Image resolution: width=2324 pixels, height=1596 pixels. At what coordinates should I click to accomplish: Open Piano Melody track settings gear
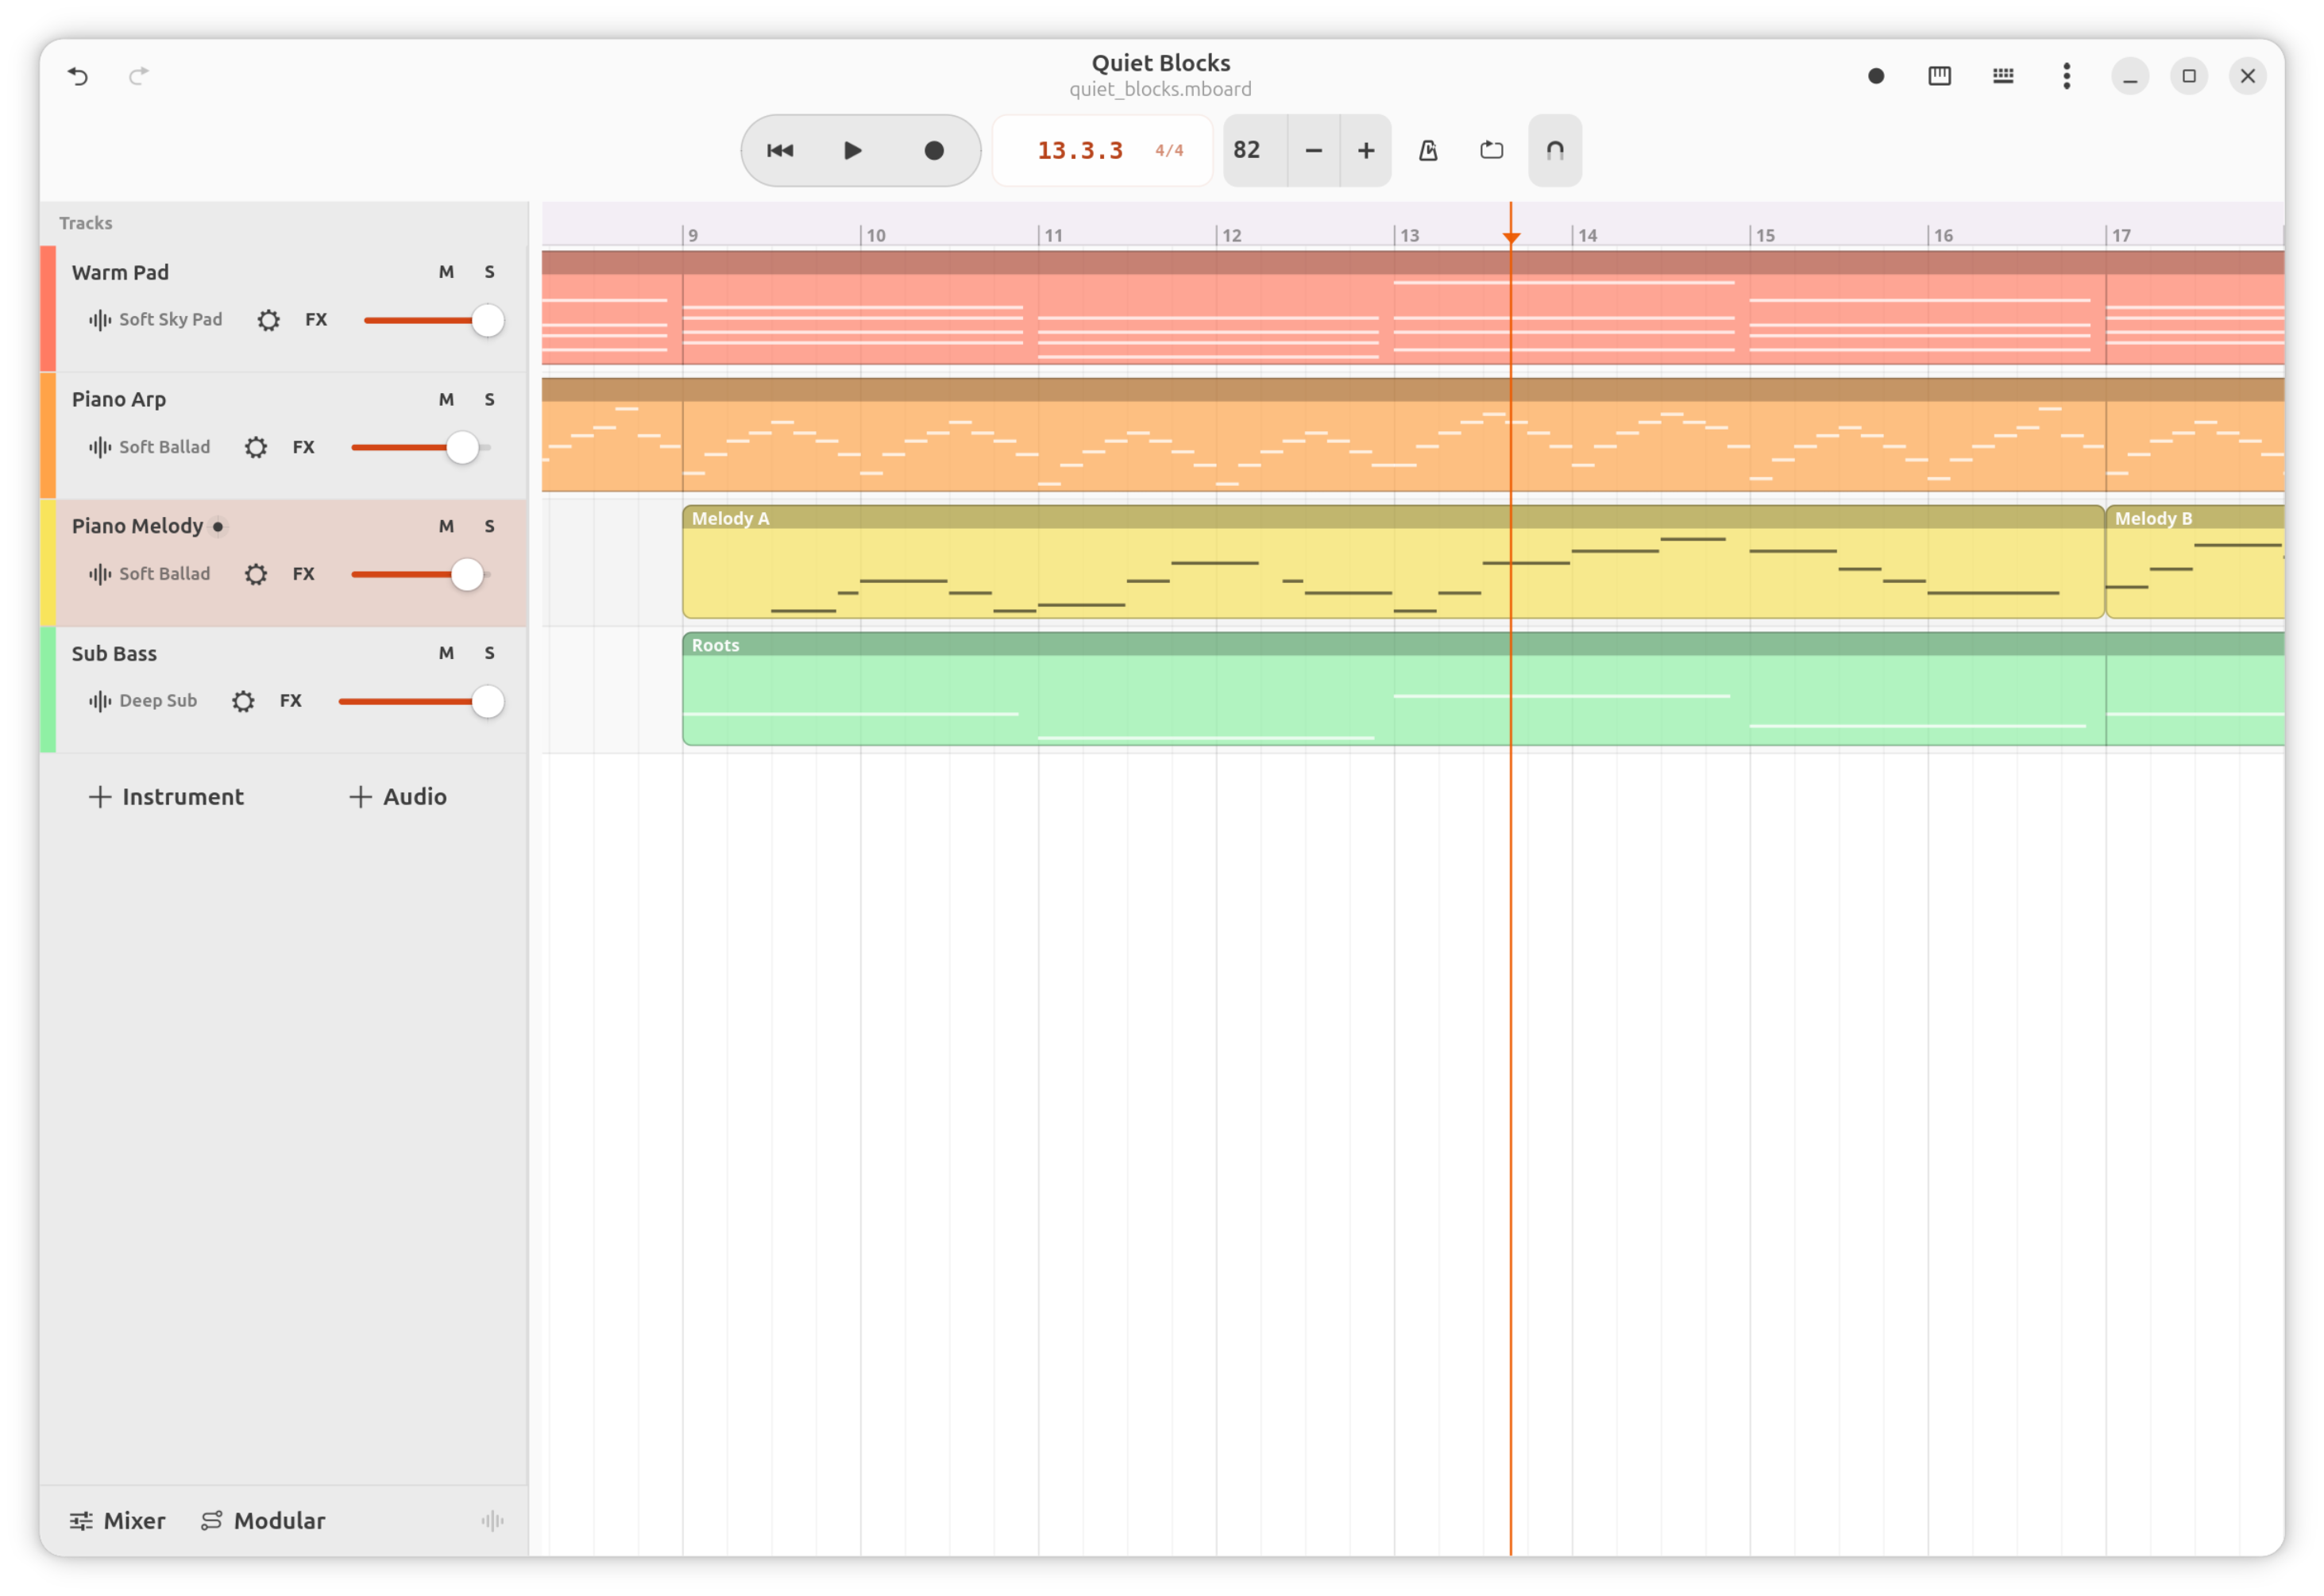click(256, 574)
